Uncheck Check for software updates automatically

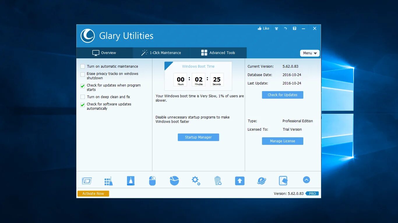[83, 105]
